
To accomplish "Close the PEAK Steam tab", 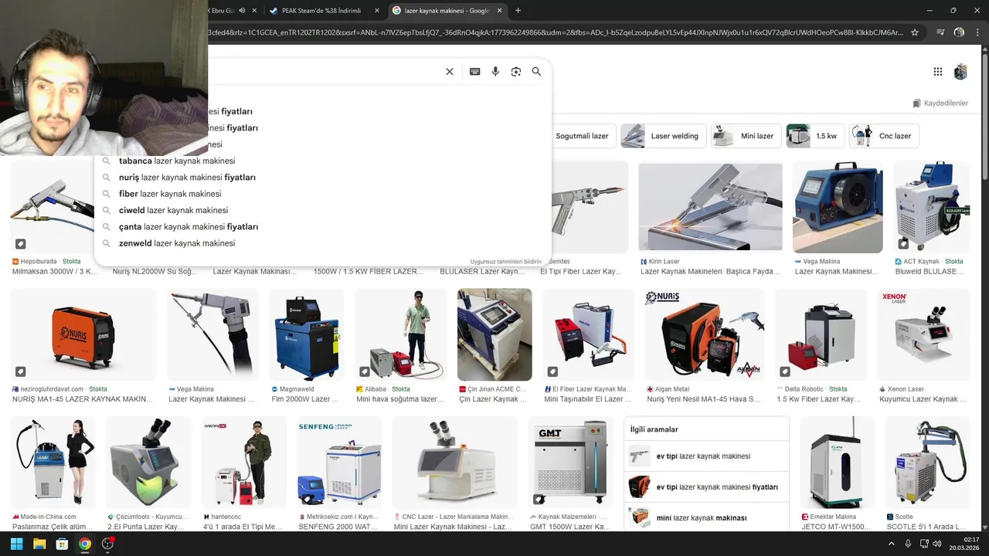I will pyautogui.click(x=377, y=11).
